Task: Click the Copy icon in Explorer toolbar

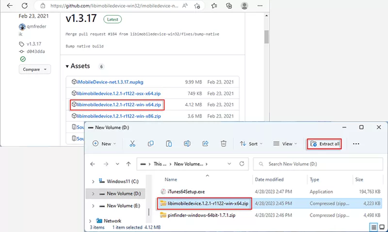Action: point(151,144)
